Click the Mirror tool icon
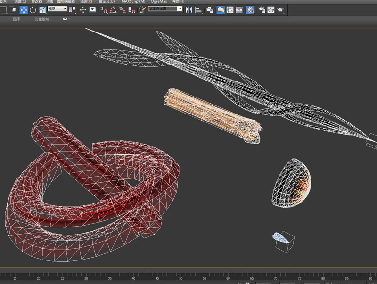 189,9
